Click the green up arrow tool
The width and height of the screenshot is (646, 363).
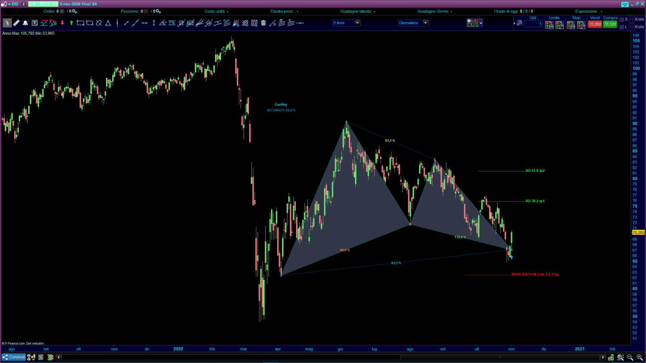point(71,23)
